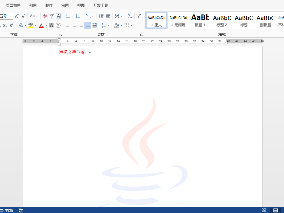Click the first-line indent marker on ruler
Viewport: 284px width, 213px height.
[x=59, y=40]
